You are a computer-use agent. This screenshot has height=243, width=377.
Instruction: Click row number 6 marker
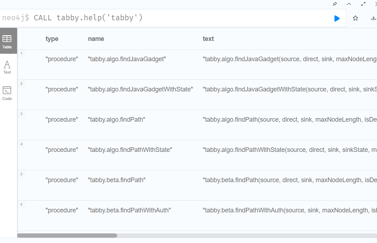click(21, 205)
